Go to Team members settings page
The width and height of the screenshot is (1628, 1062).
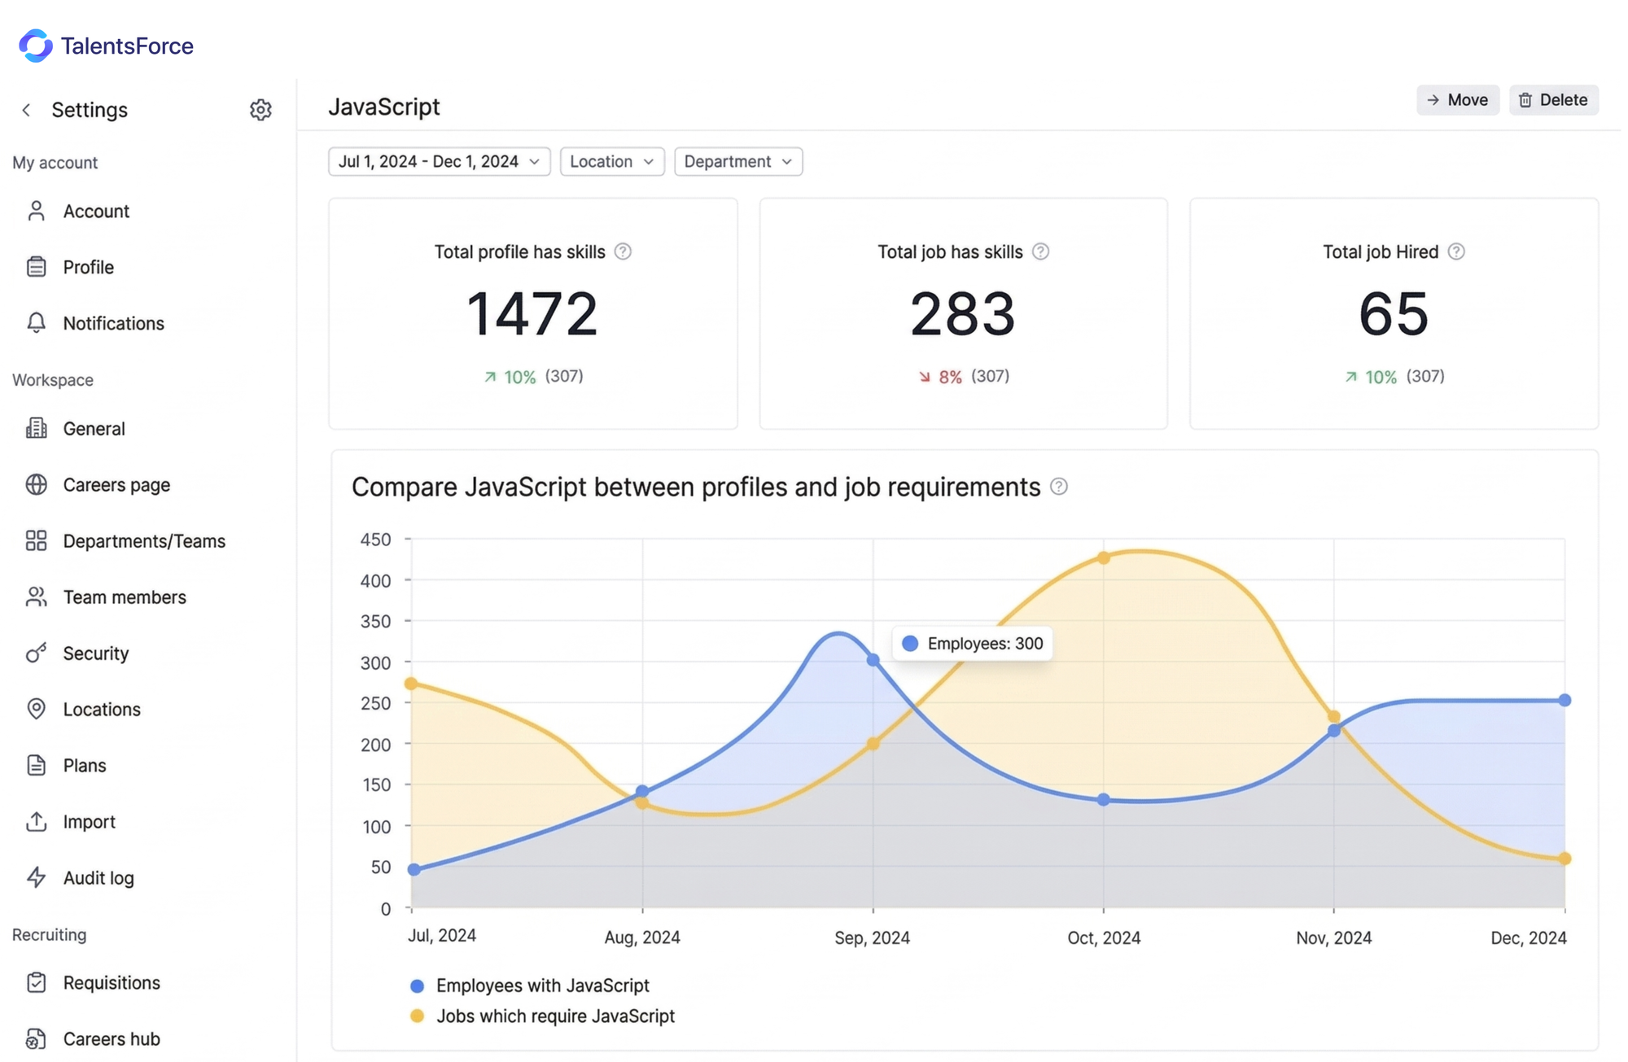pos(124,597)
